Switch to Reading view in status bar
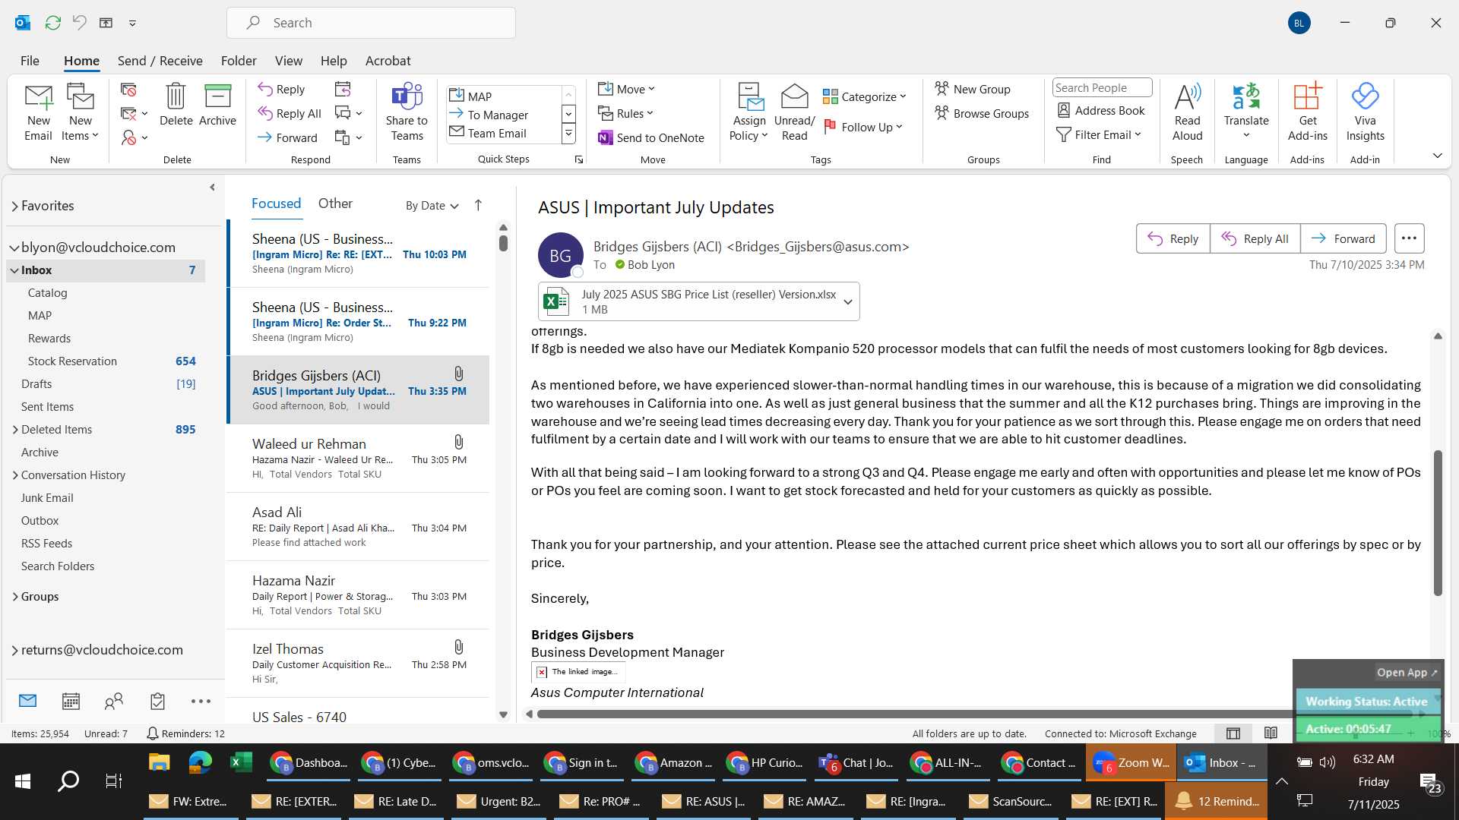 tap(1271, 733)
